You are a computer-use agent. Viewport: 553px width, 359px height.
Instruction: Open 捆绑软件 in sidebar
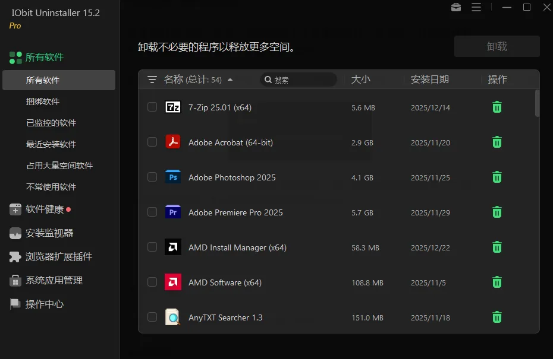pyautogui.click(x=43, y=101)
